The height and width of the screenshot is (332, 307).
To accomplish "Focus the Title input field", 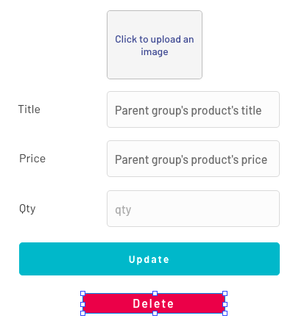I will click(193, 109).
